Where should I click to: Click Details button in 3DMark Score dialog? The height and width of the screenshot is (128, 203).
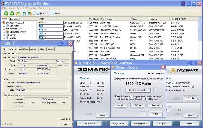(x=121, y=105)
